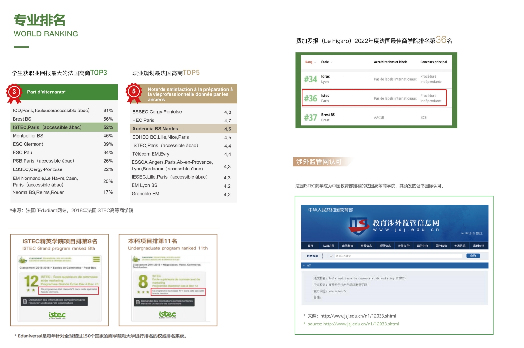This screenshot has height=348, width=524.
Task: Open the 法规文件 navigation tab
Action: coord(329,246)
